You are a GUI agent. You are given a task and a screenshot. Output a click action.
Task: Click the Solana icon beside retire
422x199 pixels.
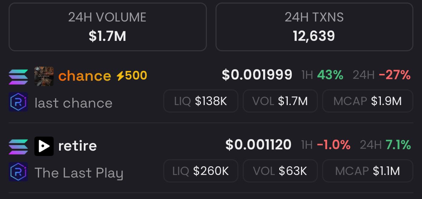18,146
